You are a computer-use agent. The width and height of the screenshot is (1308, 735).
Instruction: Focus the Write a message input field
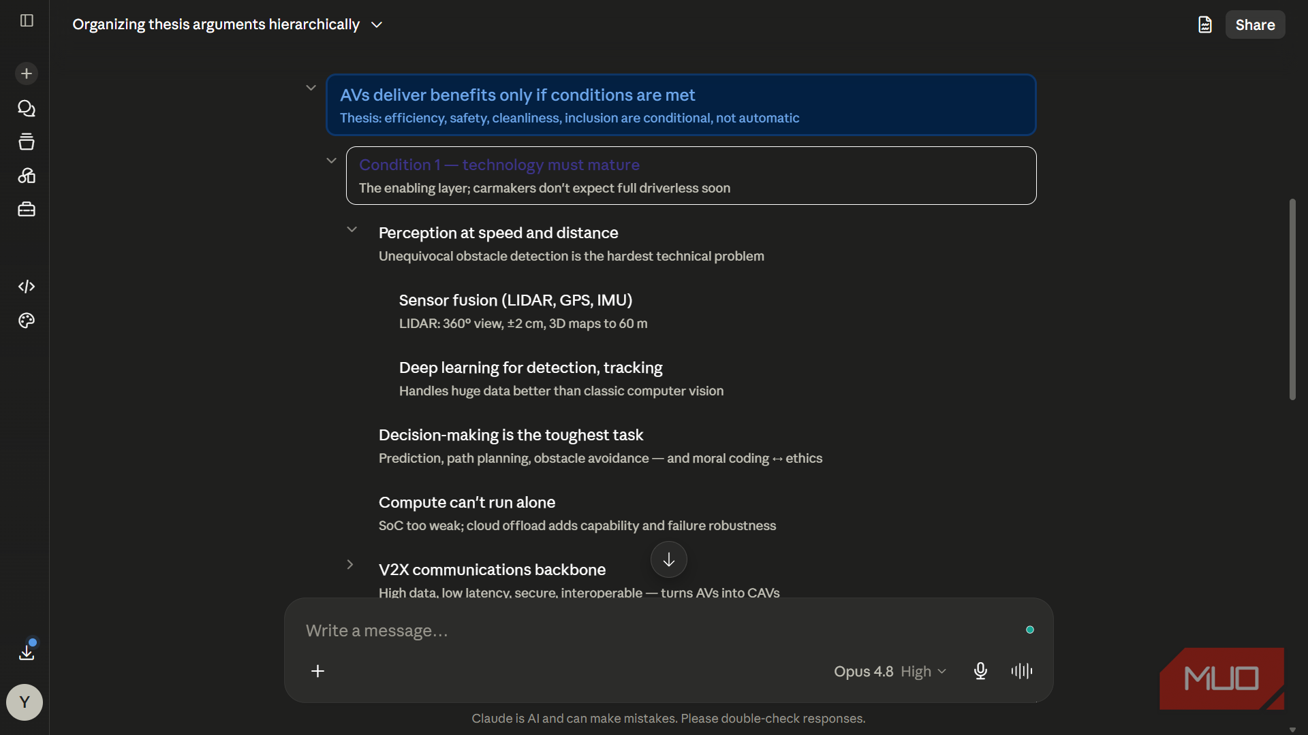(661, 631)
